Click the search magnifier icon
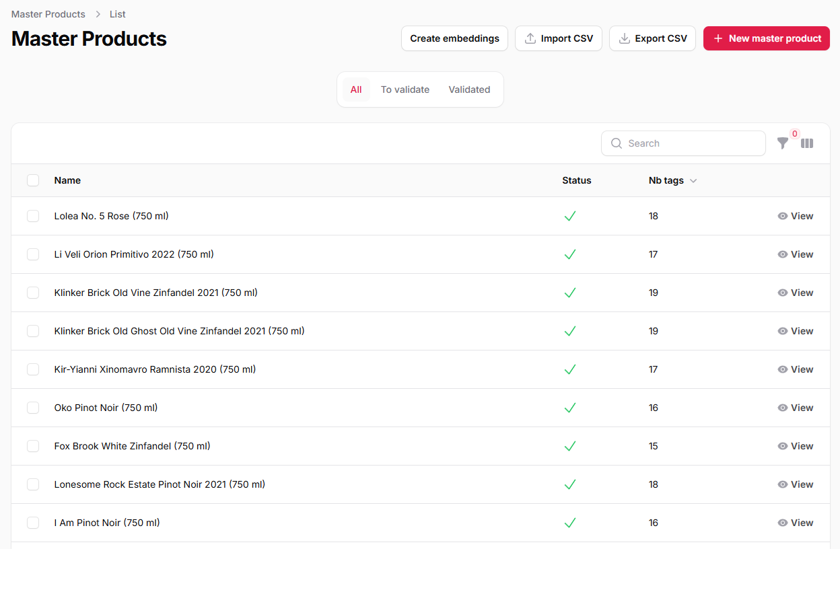The height and width of the screenshot is (592, 840). (x=616, y=143)
